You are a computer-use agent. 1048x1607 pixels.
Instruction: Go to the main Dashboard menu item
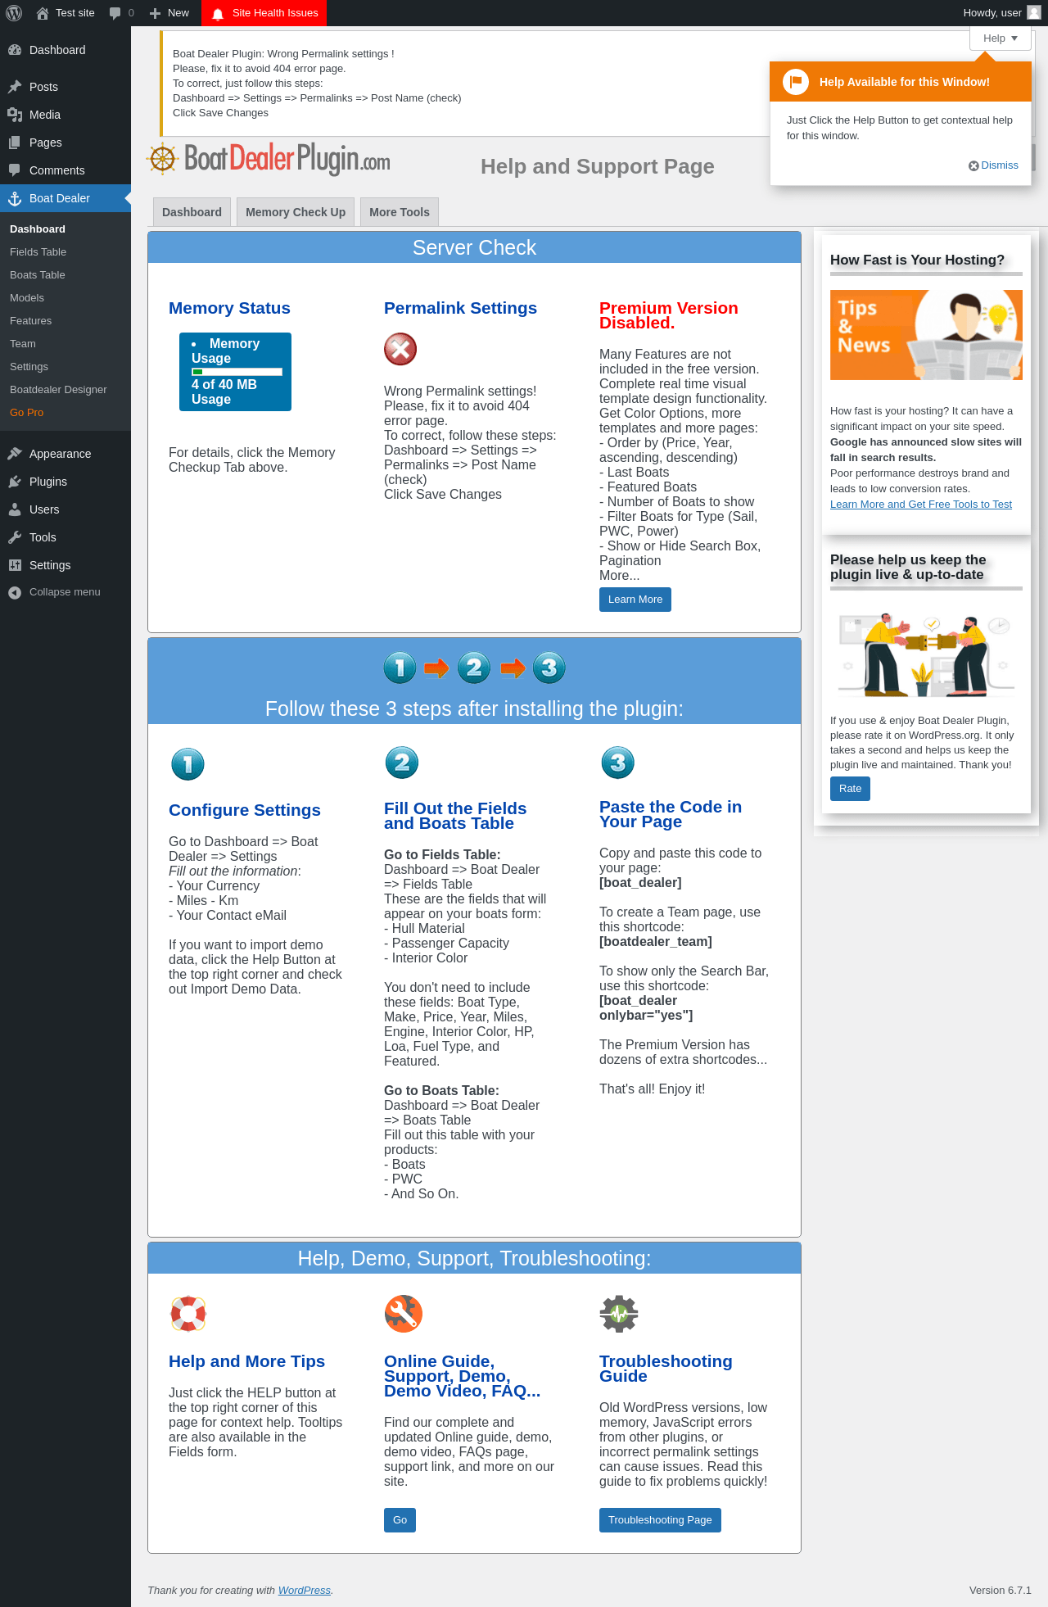point(65,50)
